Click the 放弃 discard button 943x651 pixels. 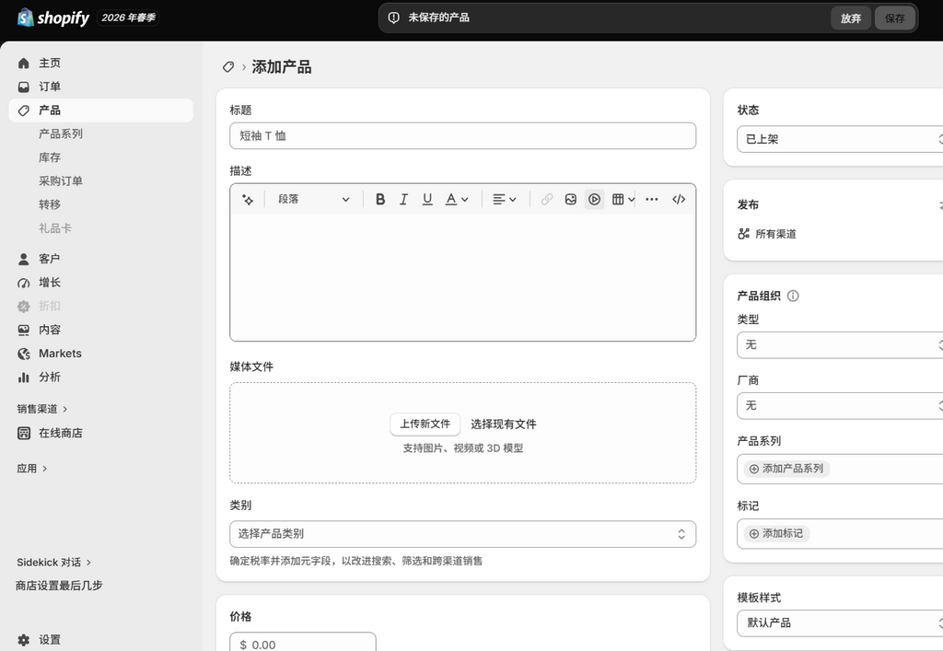(x=850, y=18)
